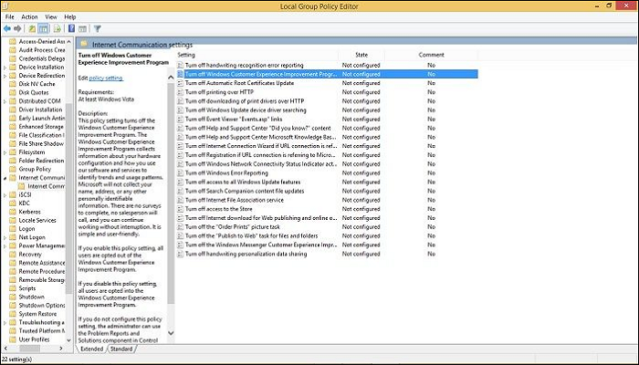639x365 pixels.
Task: Click folder icon next to Credentials Delegation
Action: pyautogui.click(x=13, y=58)
